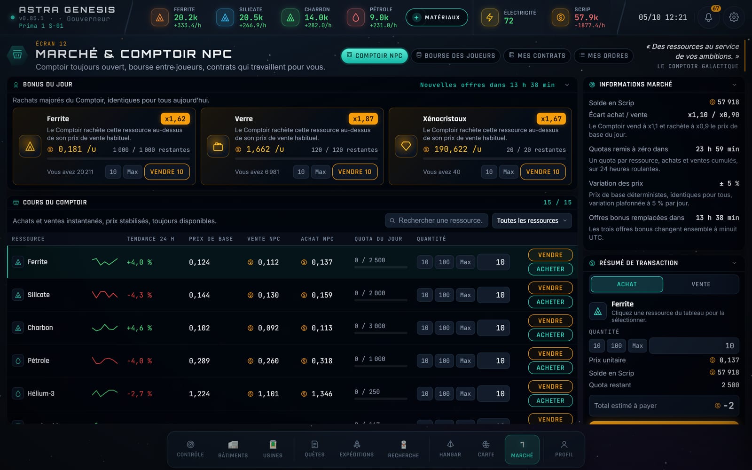Click the Pétrole droplet icon in top bar

click(356, 18)
